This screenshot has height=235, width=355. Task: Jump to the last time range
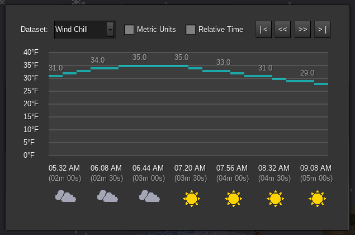click(x=321, y=30)
